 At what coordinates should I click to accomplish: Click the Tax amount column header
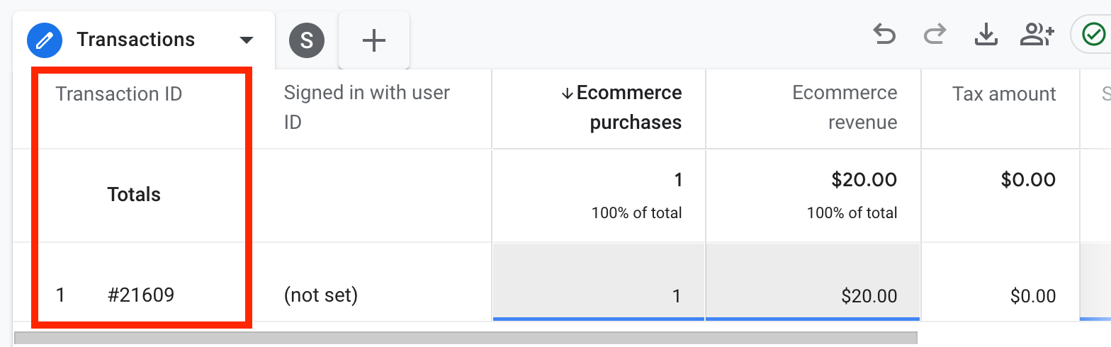click(1004, 94)
